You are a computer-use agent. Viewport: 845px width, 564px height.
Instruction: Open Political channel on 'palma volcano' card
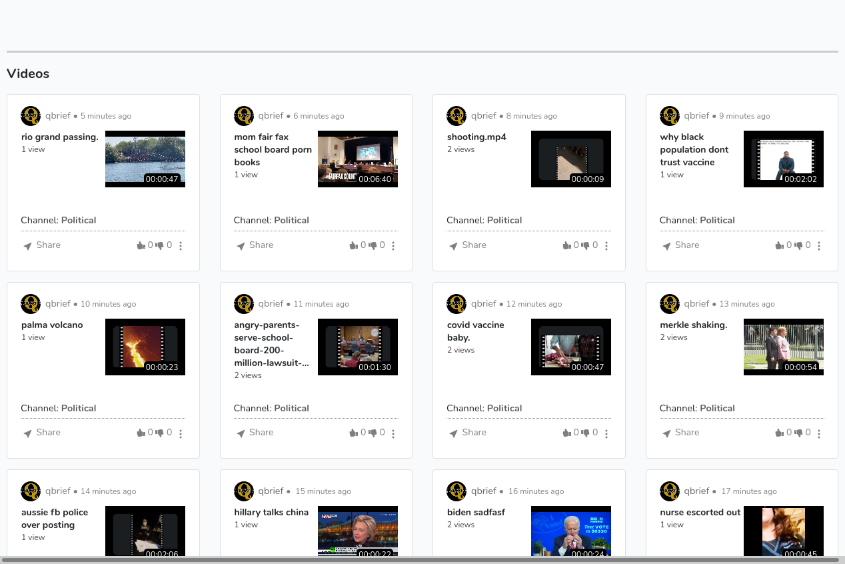coord(79,408)
